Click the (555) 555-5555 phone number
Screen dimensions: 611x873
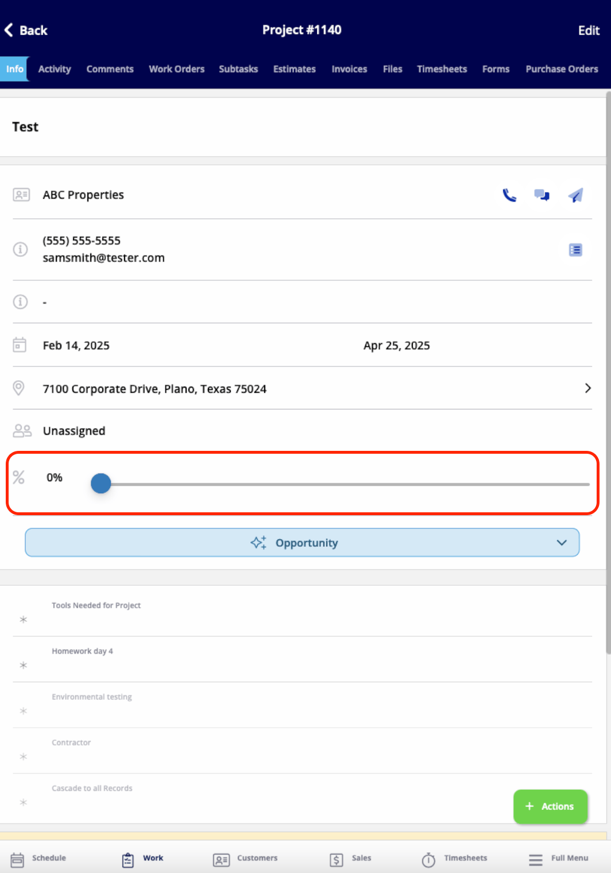(x=82, y=241)
